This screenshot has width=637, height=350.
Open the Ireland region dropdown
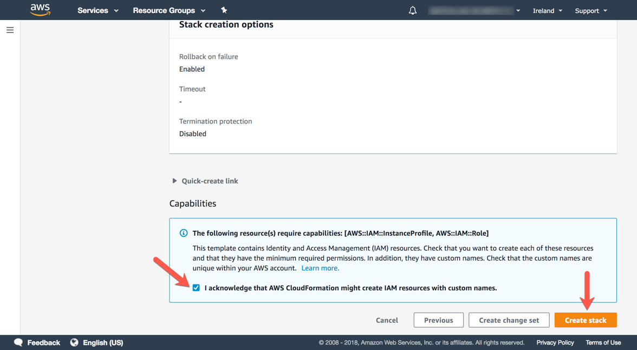point(547,10)
